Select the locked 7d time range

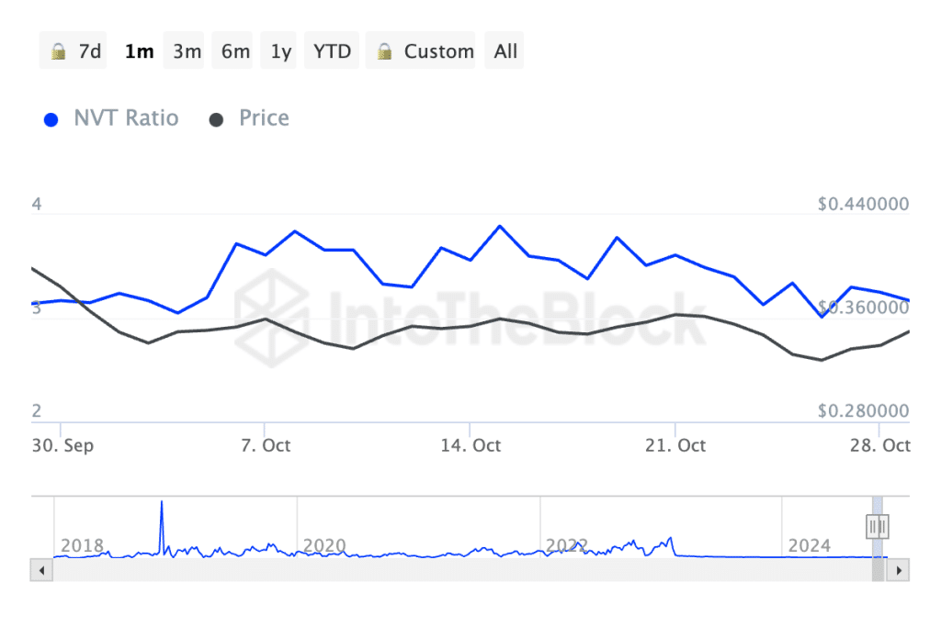tap(74, 51)
